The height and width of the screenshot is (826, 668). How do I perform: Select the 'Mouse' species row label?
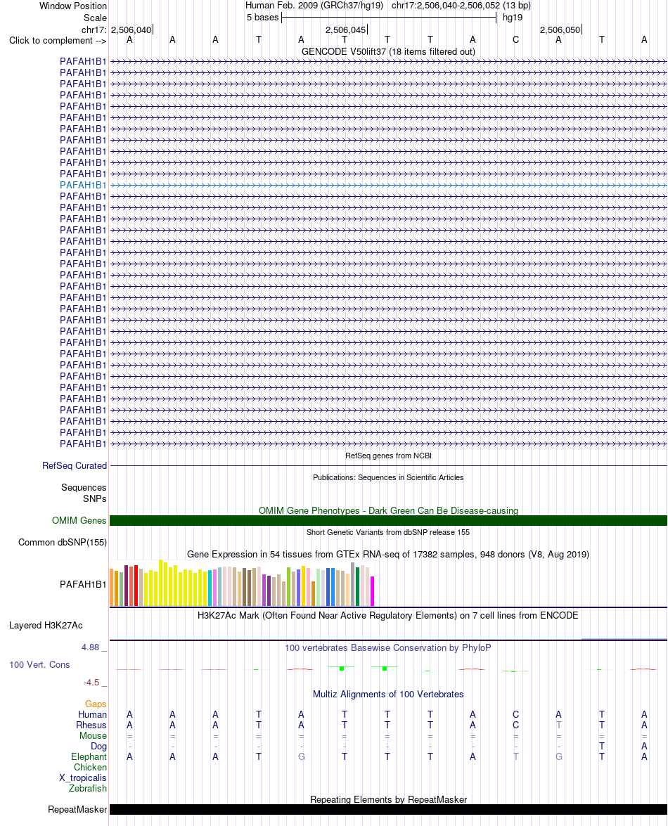pyautogui.click(x=93, y=735)
